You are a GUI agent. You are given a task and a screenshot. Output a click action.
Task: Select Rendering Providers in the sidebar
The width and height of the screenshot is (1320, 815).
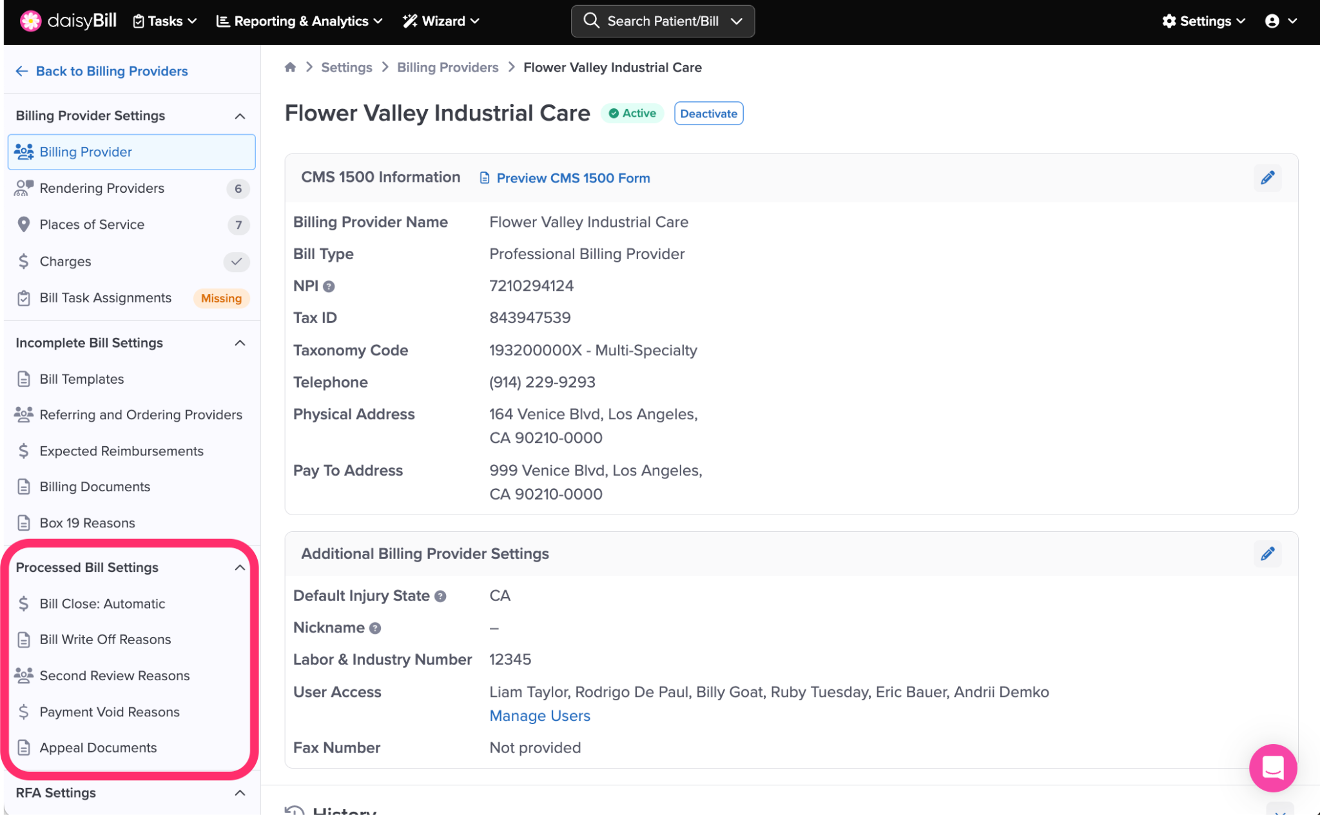click(102, 188)
